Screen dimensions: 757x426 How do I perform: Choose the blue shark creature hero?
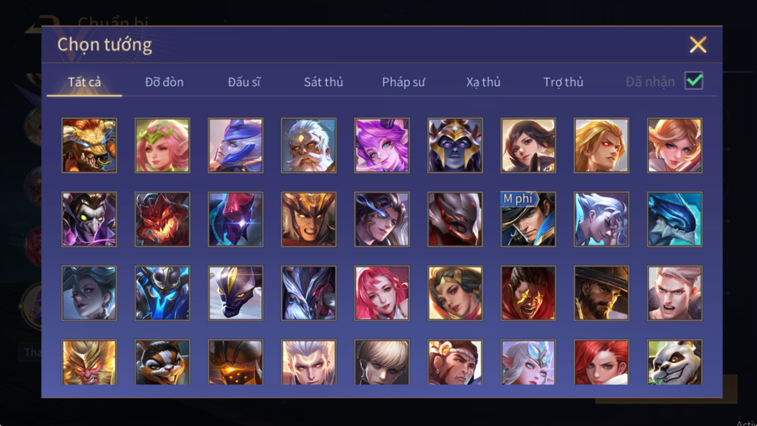tap(674, 219)
